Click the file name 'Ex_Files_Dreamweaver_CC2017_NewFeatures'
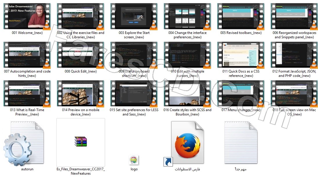 81,171
